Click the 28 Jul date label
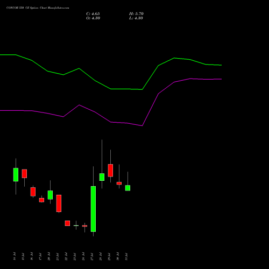The image size is (269, 269). tap(101, 256)
